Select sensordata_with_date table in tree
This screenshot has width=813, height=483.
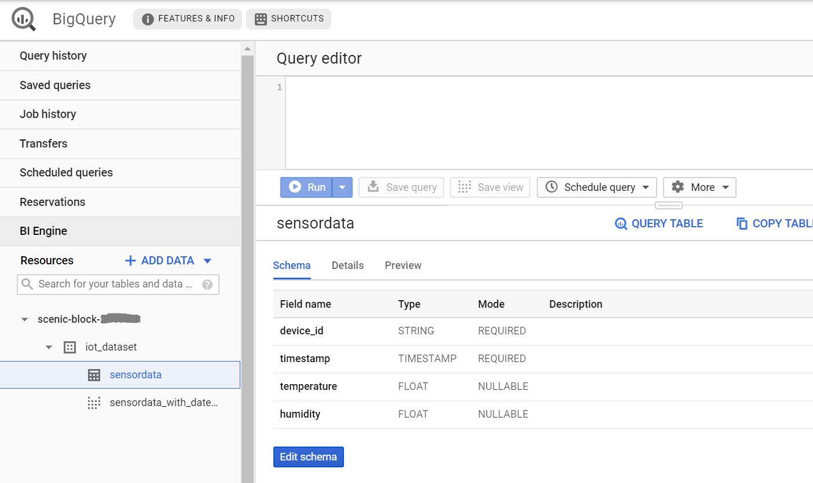(x=164, y=403)
